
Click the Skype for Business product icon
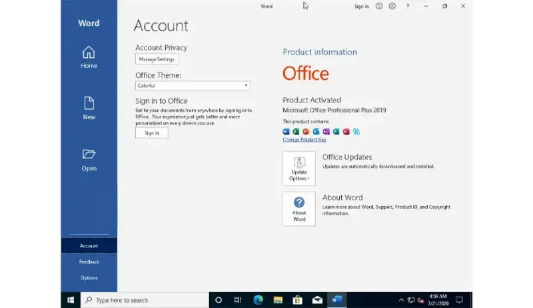[356, 132]
